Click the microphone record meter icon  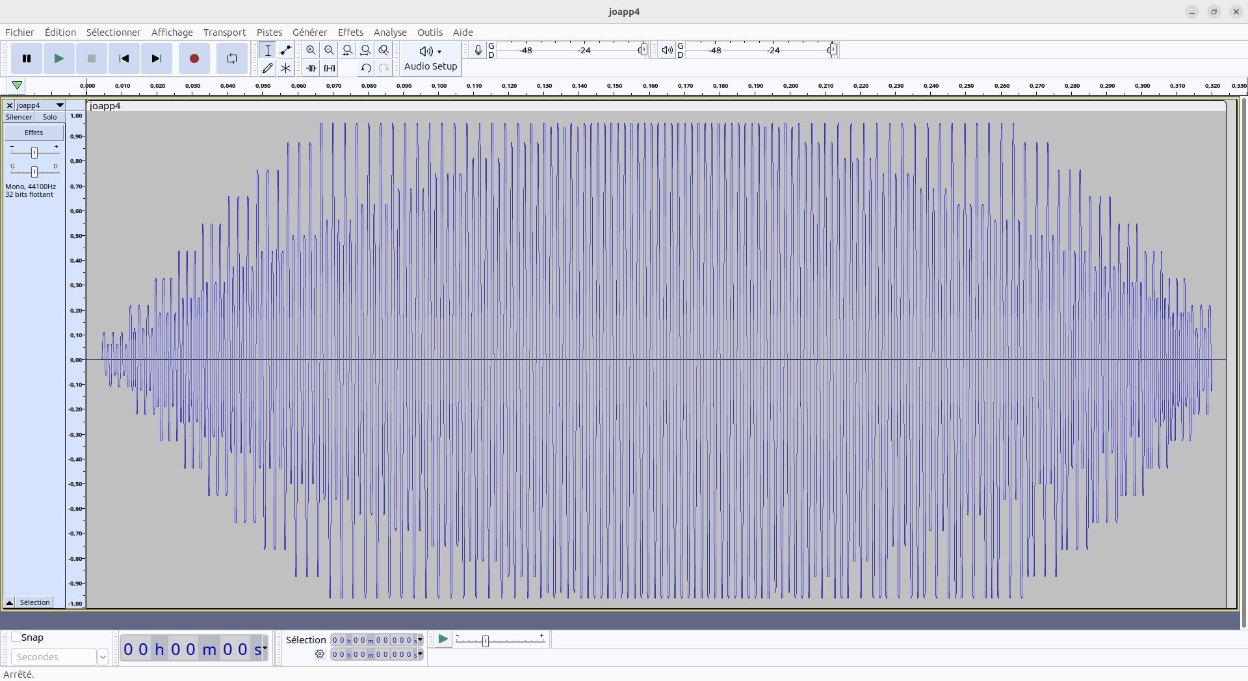pos(478,50)
